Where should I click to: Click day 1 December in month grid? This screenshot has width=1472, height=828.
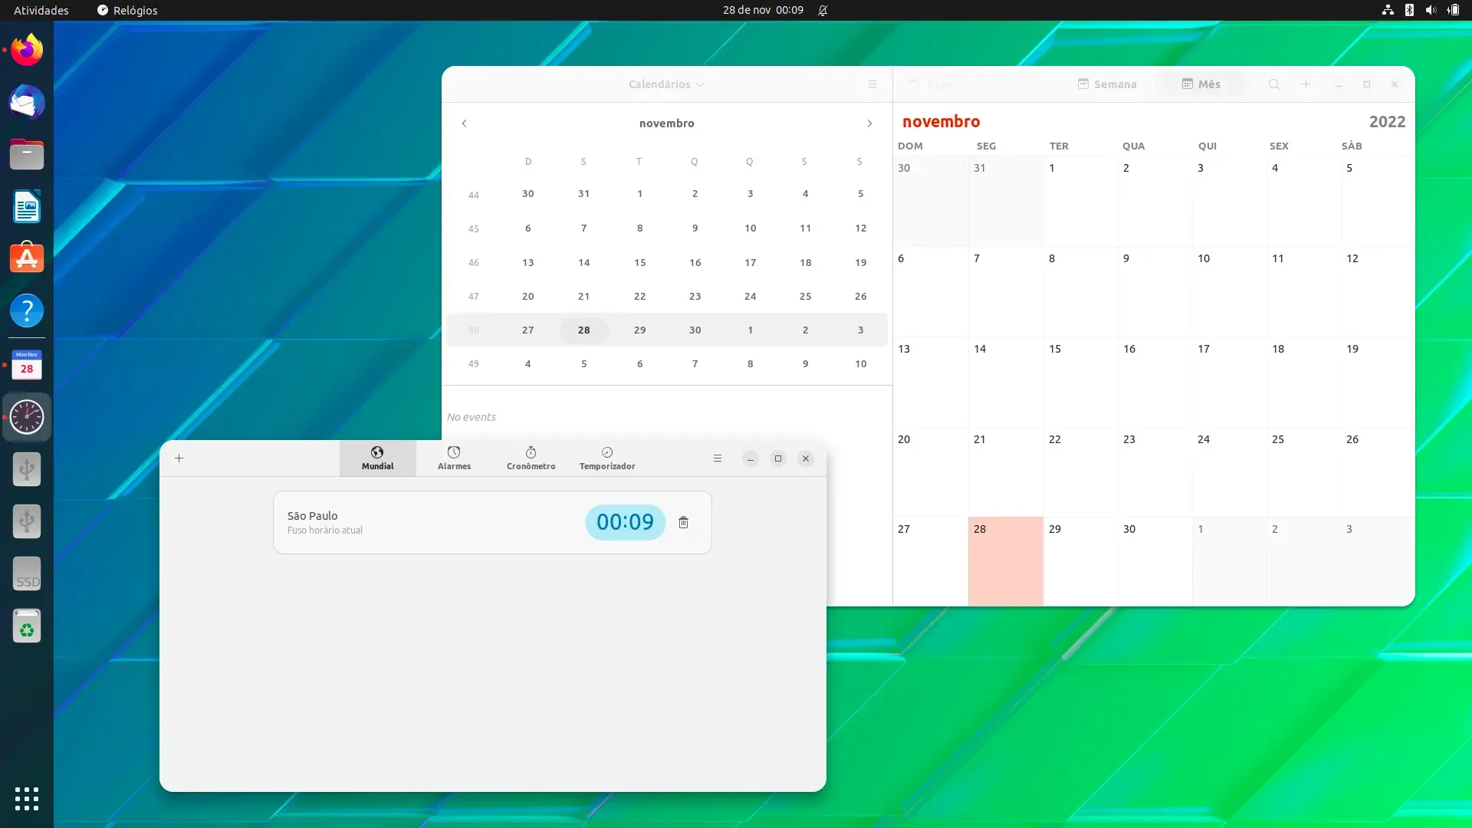point(1229,562)
